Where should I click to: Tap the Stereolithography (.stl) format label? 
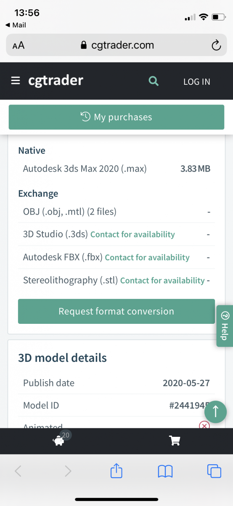[x=71, y=280]
